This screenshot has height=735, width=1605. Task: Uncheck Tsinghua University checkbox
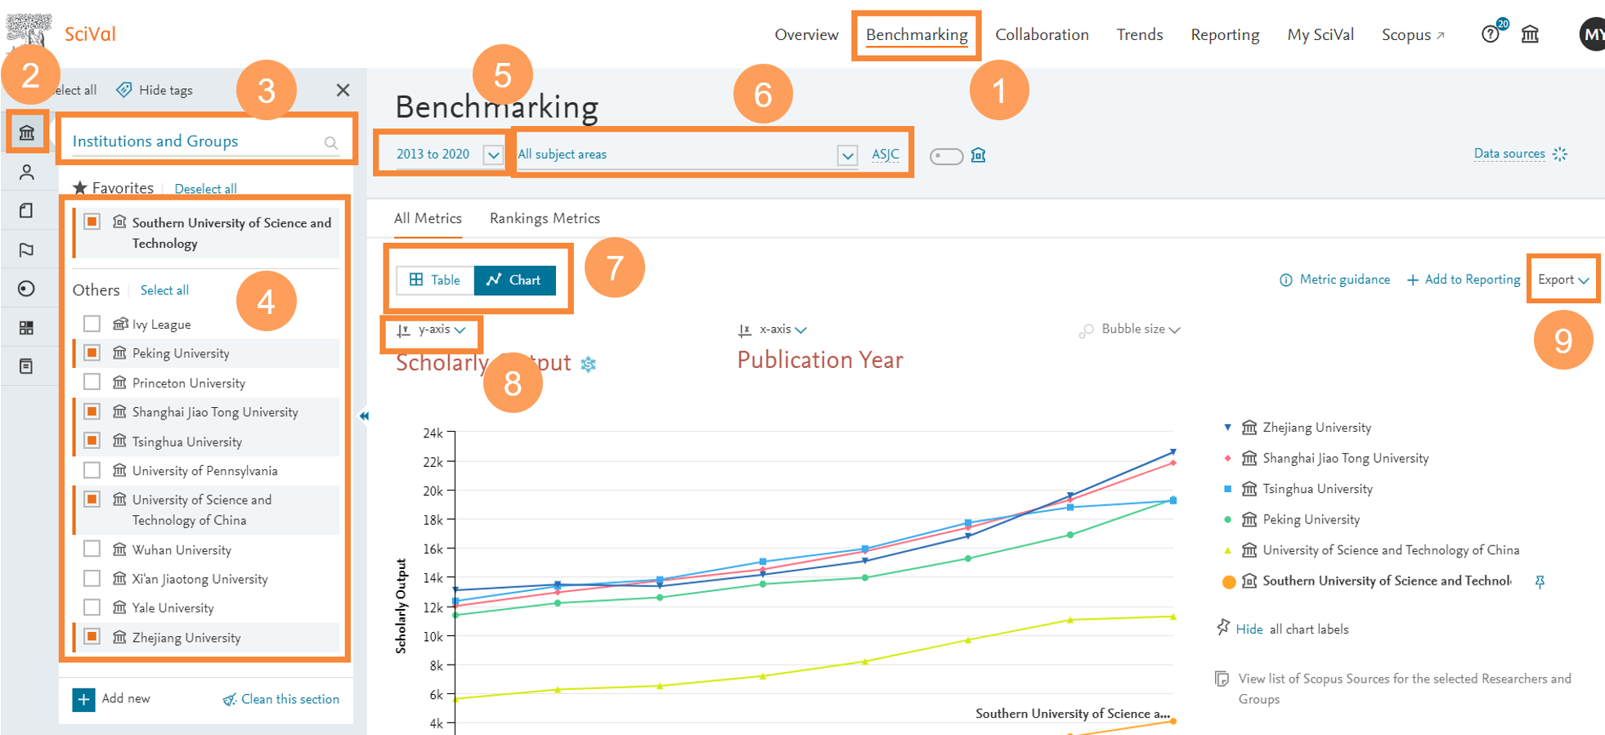pos(92,441)
